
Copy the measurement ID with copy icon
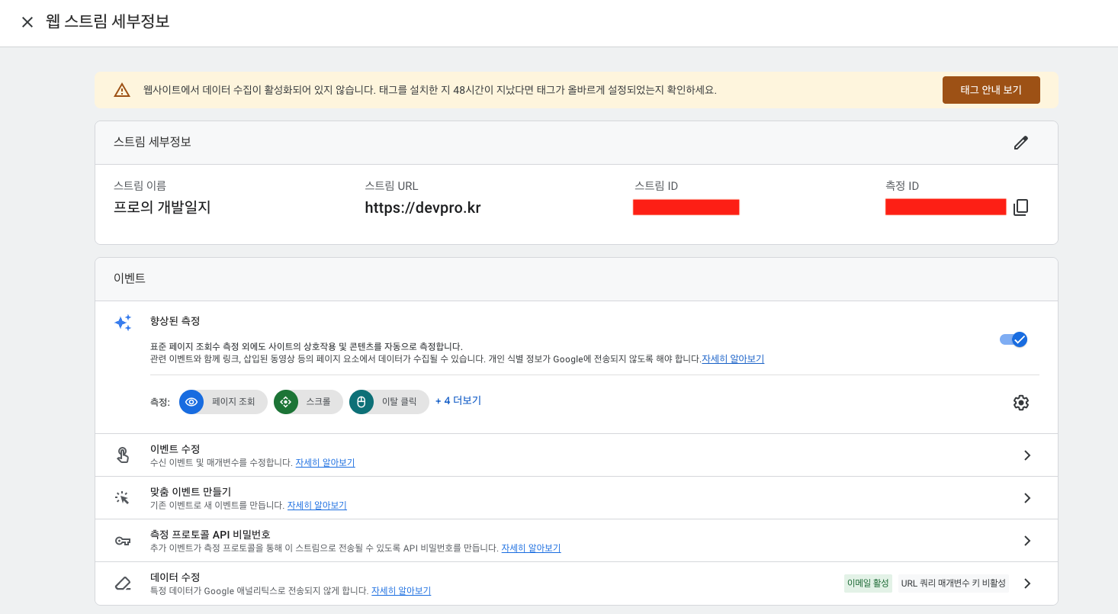[1020, 207]
